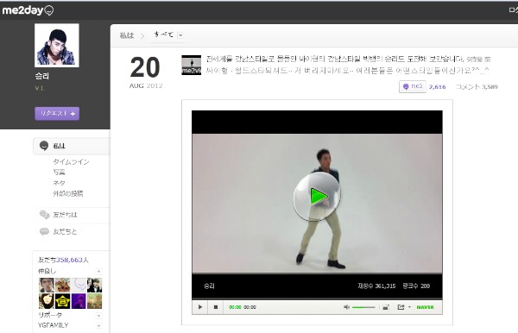Viewport: 518px width, 333px height.
Task: Open the white speech bubble friend avatar
Action: pos(79,285)
